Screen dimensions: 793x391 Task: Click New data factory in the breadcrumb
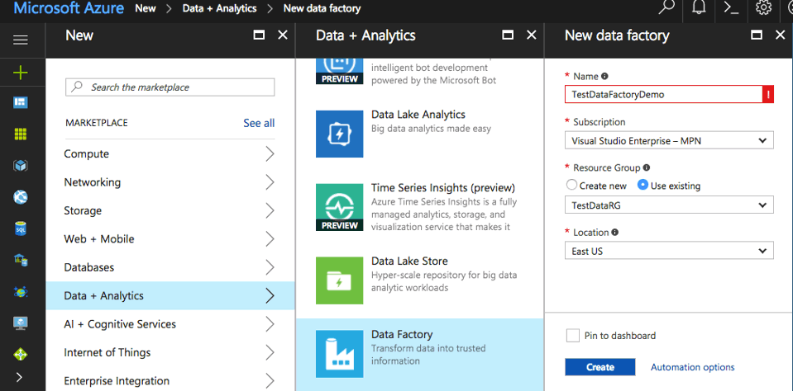point(322,8)
